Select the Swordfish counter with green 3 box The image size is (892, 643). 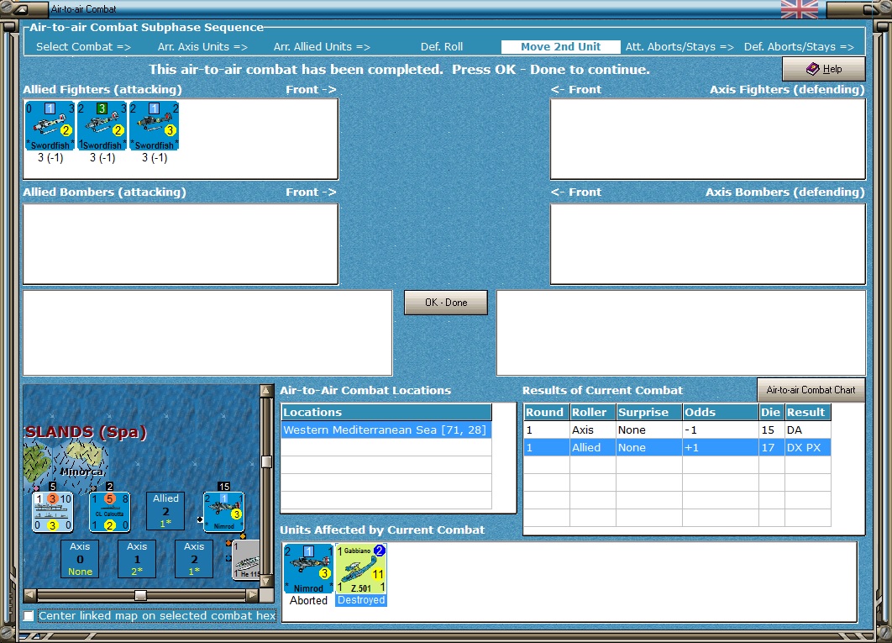coord(102,126)
